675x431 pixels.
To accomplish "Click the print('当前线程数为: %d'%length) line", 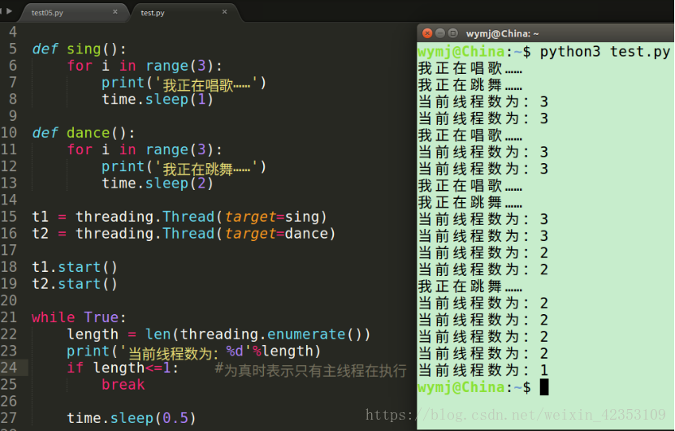I will click(x=194, y=351).
